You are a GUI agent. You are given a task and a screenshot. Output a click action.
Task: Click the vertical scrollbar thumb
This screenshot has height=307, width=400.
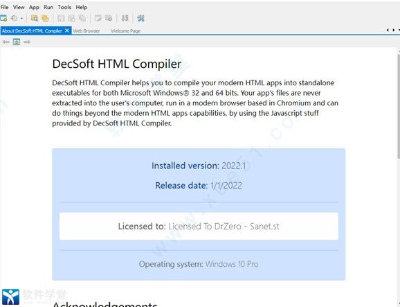(x=399, y=107)
